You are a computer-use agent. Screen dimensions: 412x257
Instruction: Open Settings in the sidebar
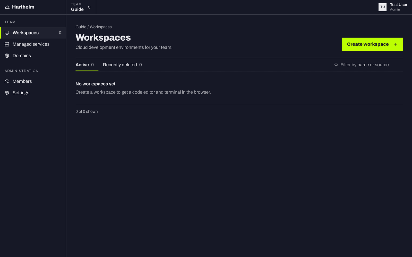point(33,93)
